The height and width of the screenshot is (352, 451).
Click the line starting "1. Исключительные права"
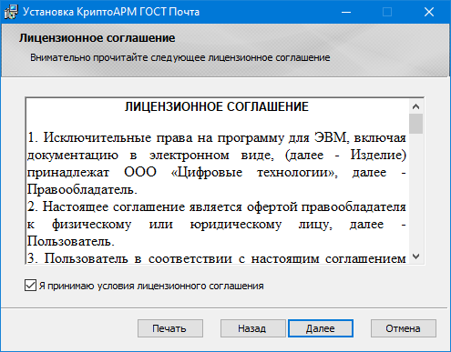(x=217, y=138)
